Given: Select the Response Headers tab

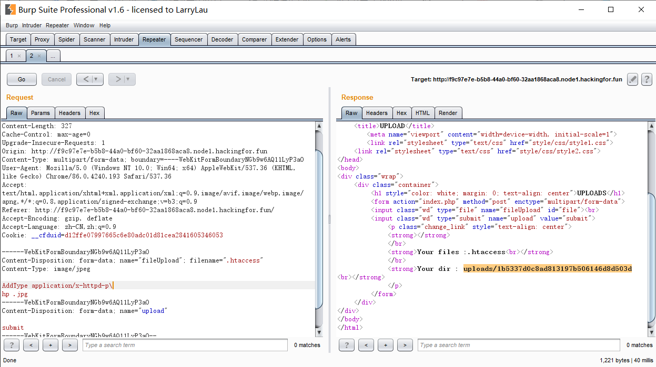Looking at the screenshot, I should 377,113.
